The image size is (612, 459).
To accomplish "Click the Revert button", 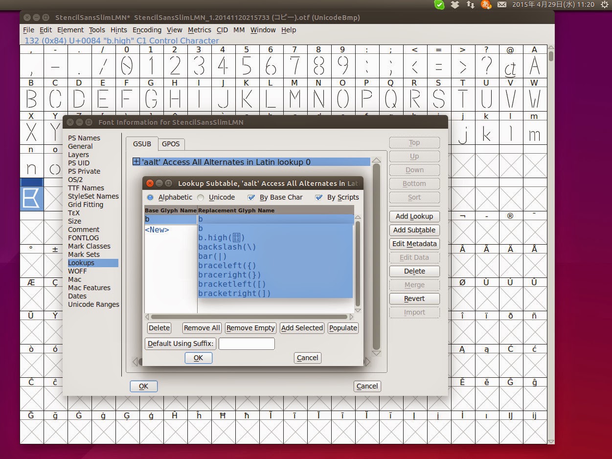I will [414, 298].
